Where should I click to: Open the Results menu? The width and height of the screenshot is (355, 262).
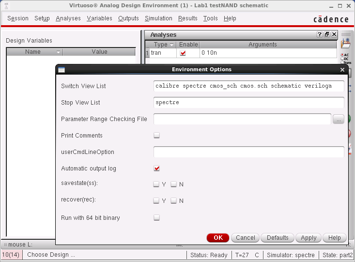(188, 18)
